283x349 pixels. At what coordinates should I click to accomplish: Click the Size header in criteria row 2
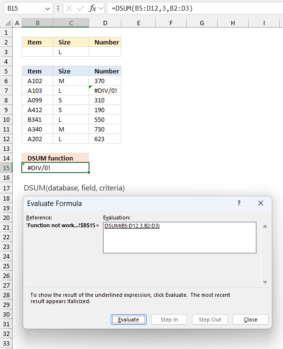pyautogui.click(x=71, y=42)
